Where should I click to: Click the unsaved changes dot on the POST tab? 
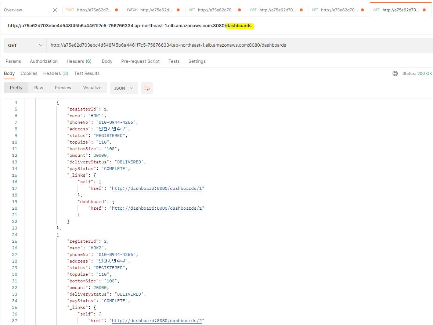pyautogui.click(x=117, y=10)
